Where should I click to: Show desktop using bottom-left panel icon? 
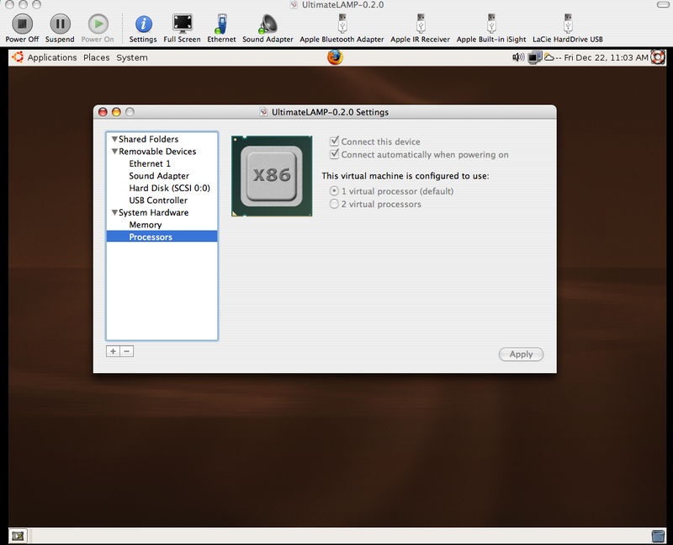pyautogui.click(x=18, y=536)
